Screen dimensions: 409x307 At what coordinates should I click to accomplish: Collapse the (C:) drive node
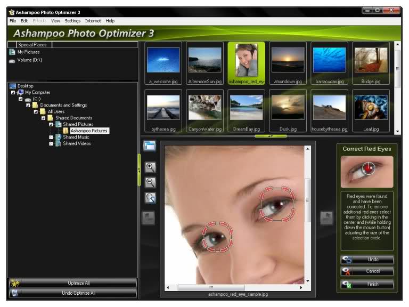click(x=21, y=99)
